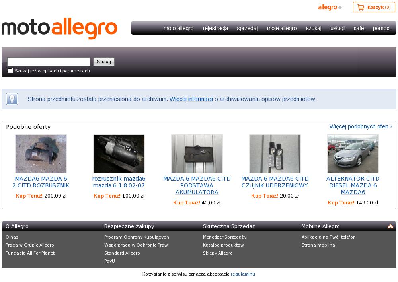Open moje allegro from the navigation

(282, 28)
